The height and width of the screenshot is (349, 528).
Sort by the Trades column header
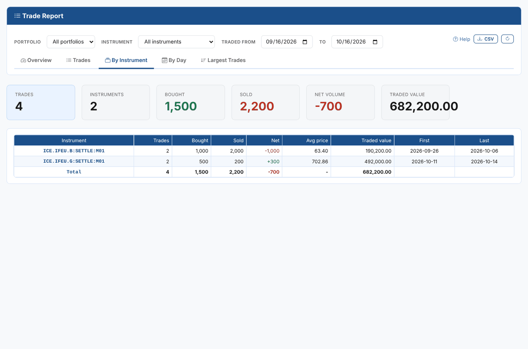[x=153, y=141]
